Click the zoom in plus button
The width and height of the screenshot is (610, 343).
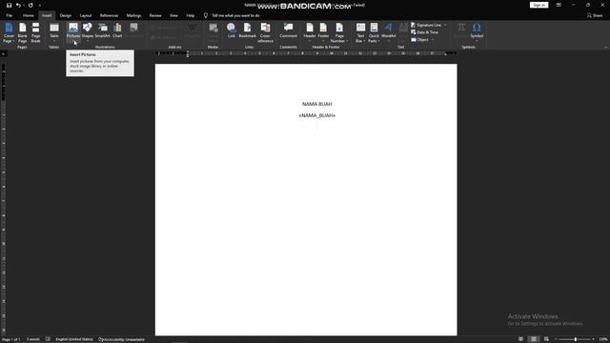tap(593, 339)
